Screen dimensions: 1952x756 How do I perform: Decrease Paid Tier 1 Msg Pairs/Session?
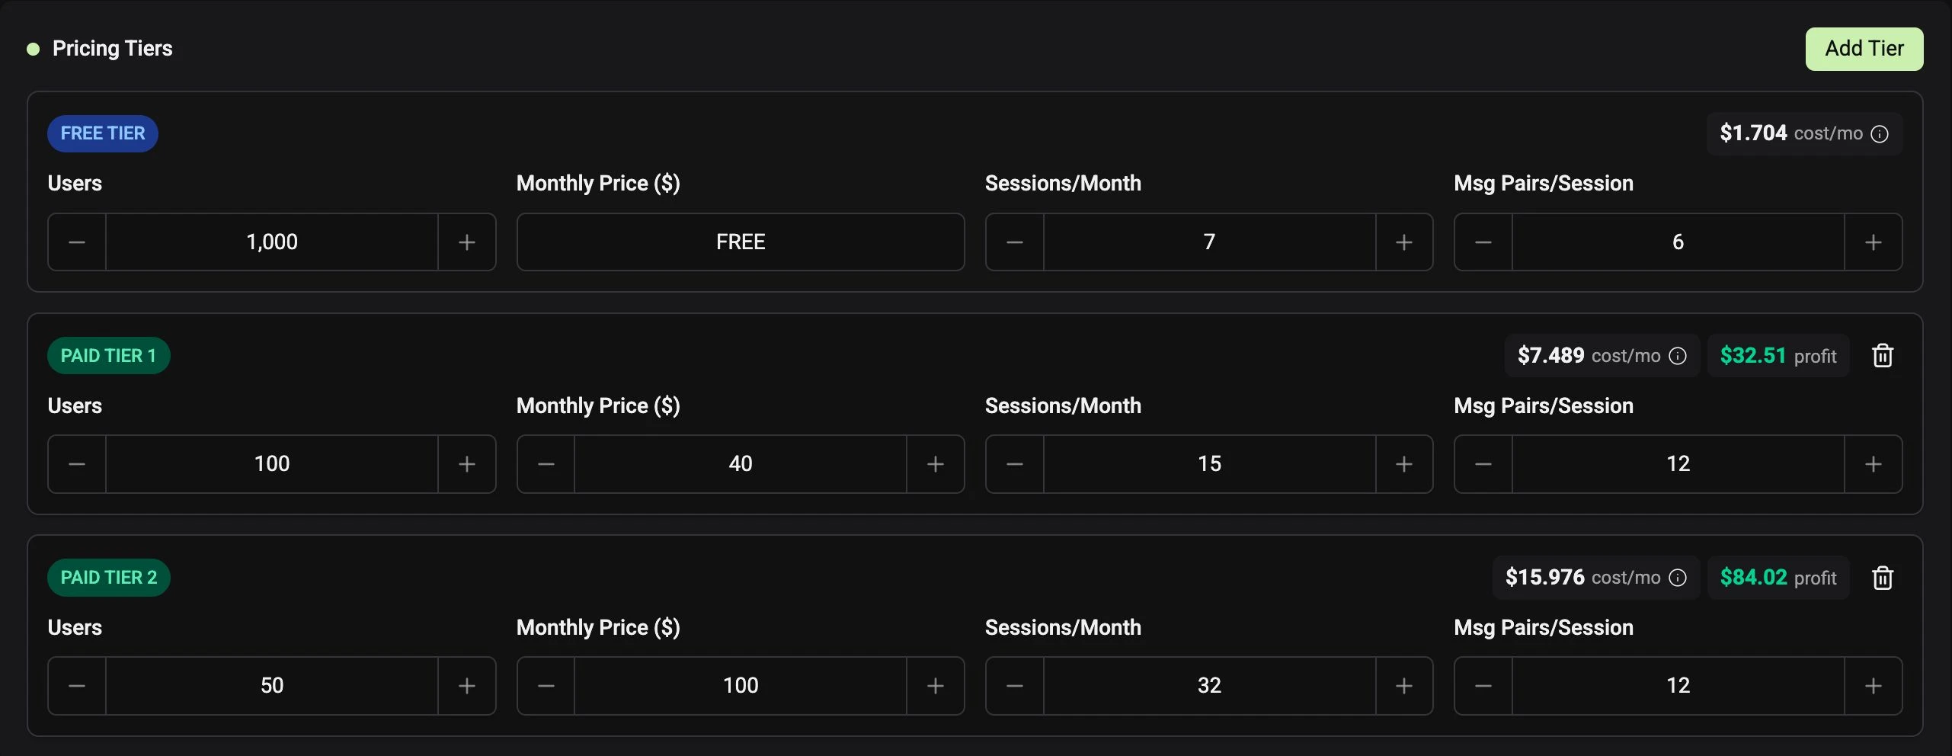1483,464
